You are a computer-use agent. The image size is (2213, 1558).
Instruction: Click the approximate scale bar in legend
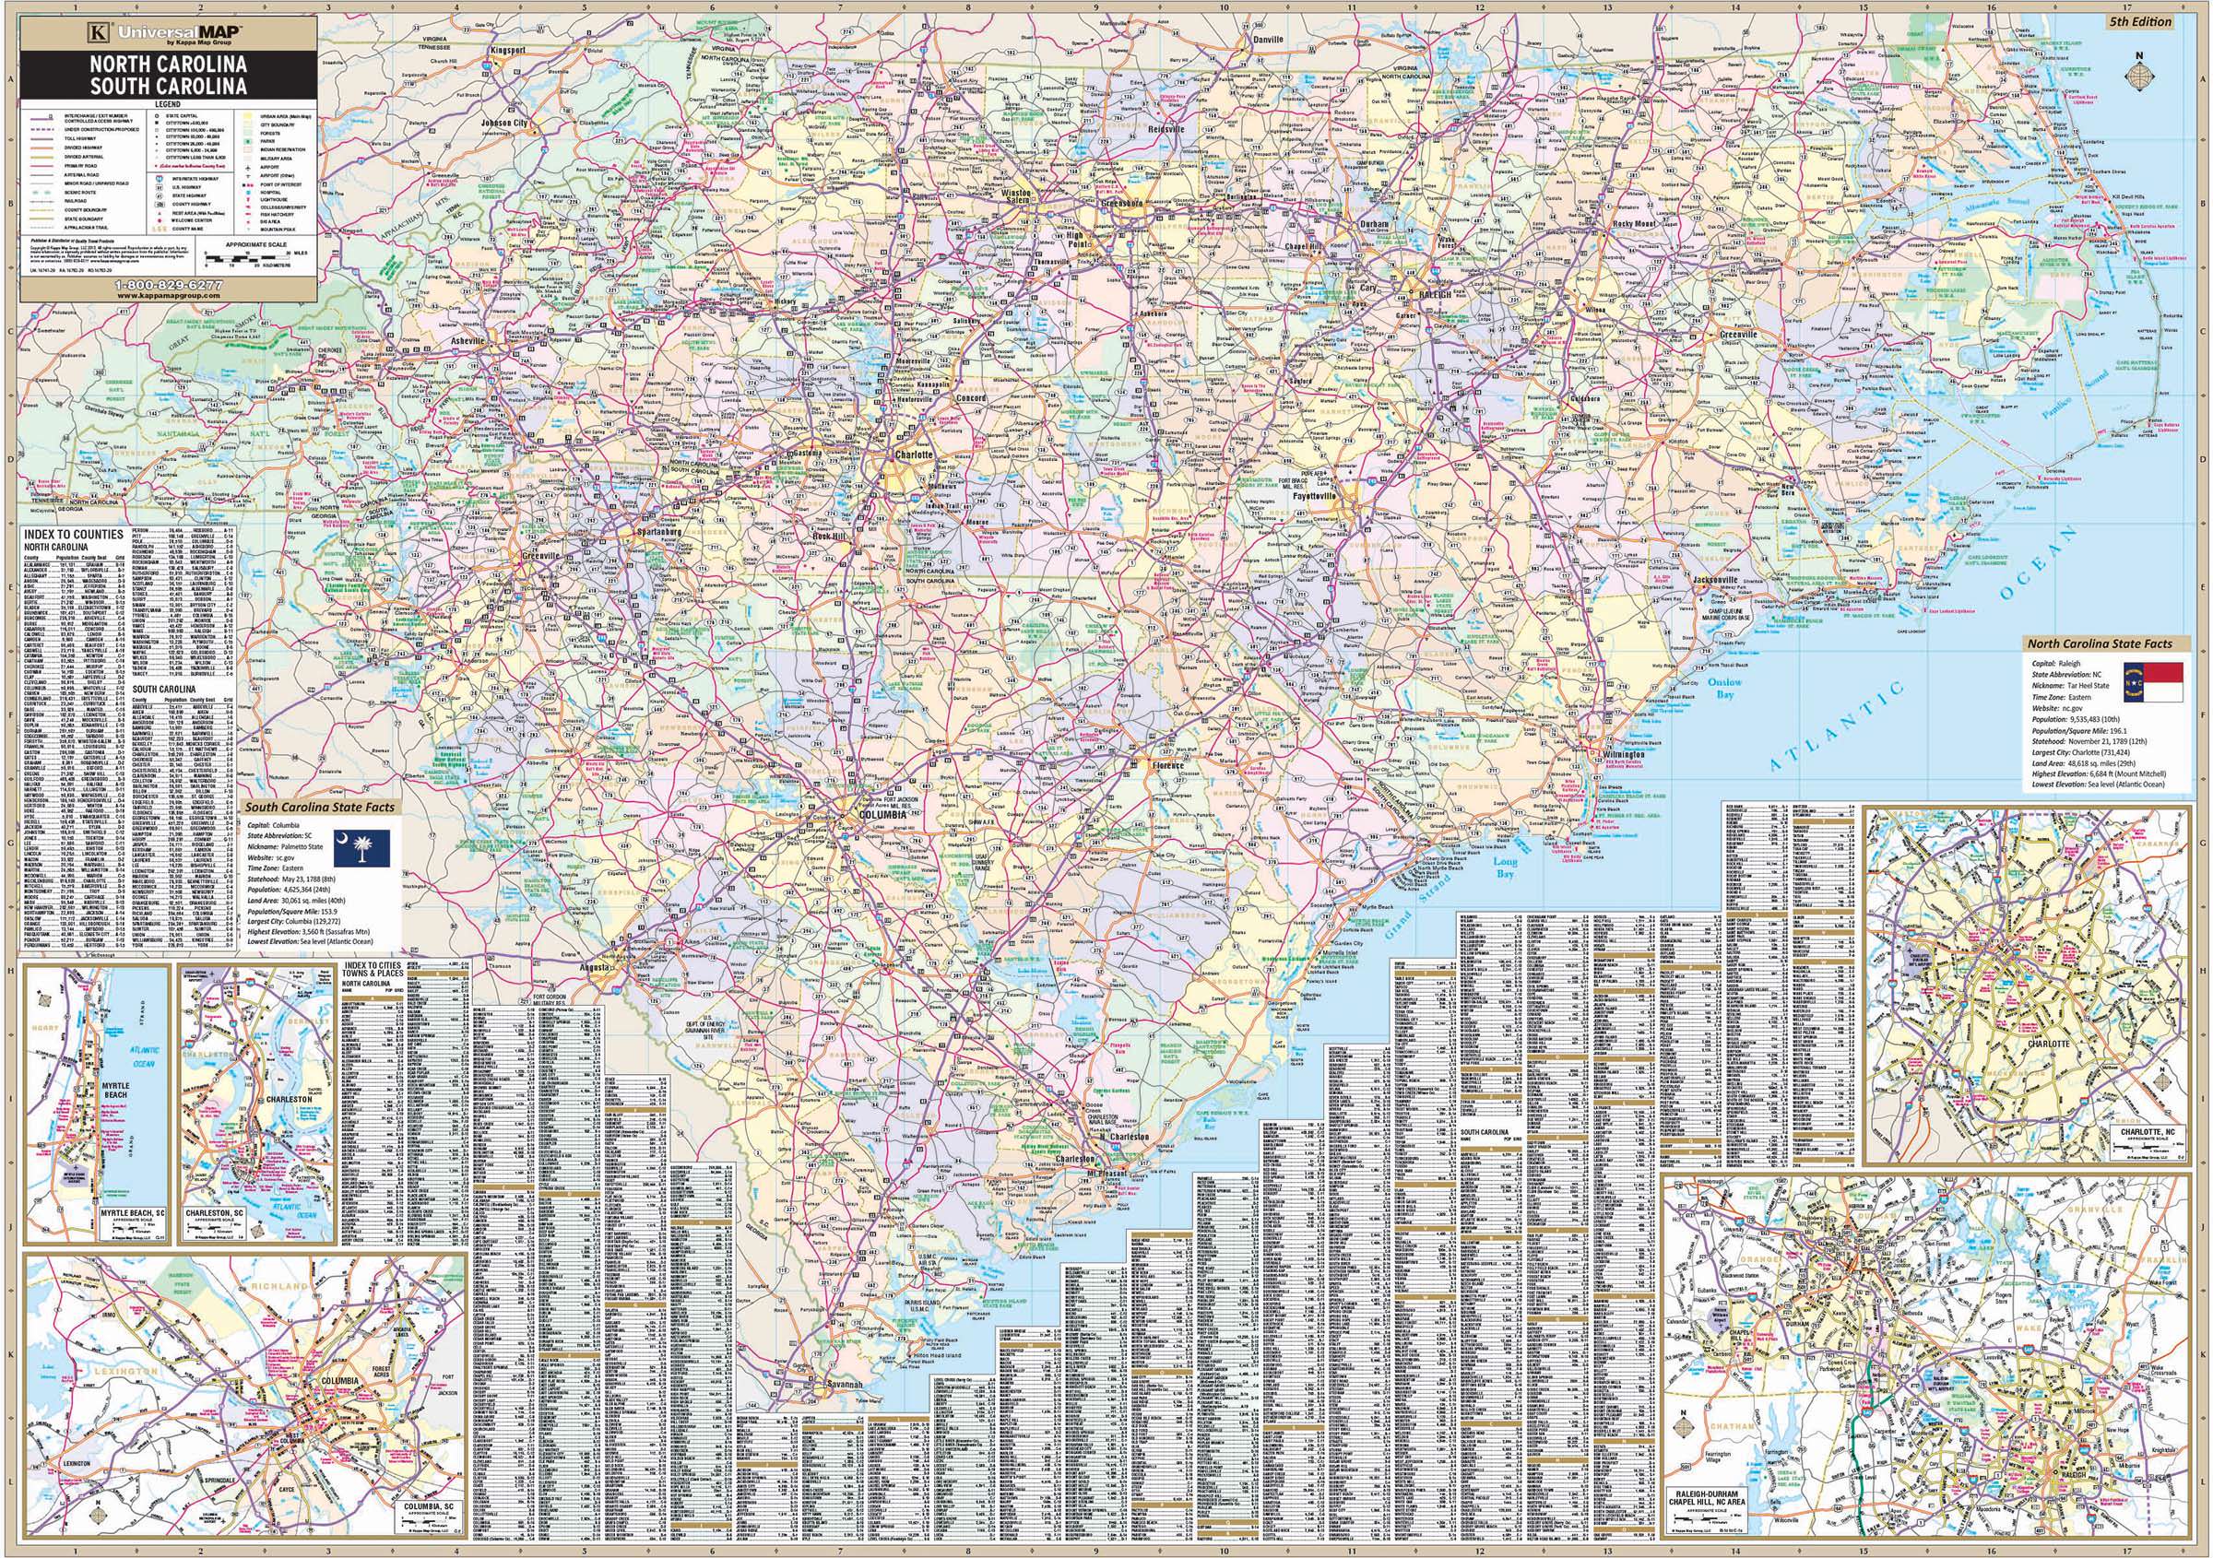pyautogui.click(x=248, y=259)
